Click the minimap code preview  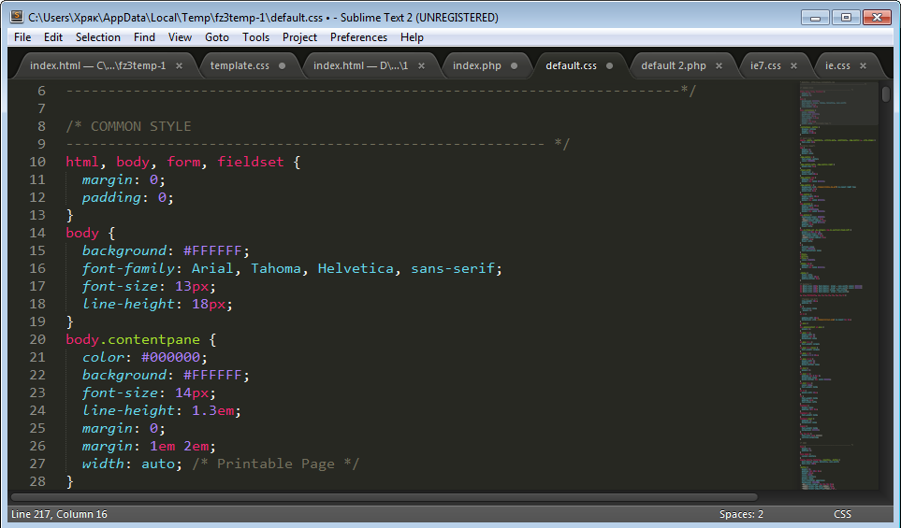[x=837, y=280]
